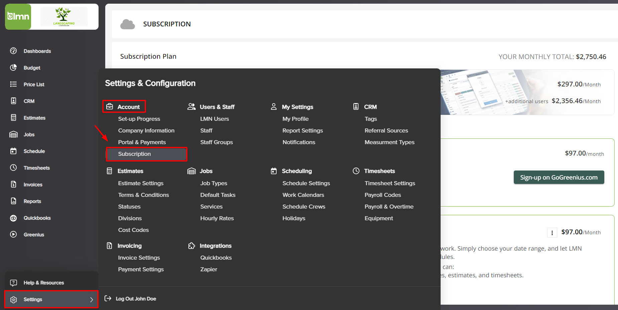
Task: Open Company Information settings
Action: pyautogui.click(x=146, y=130)
